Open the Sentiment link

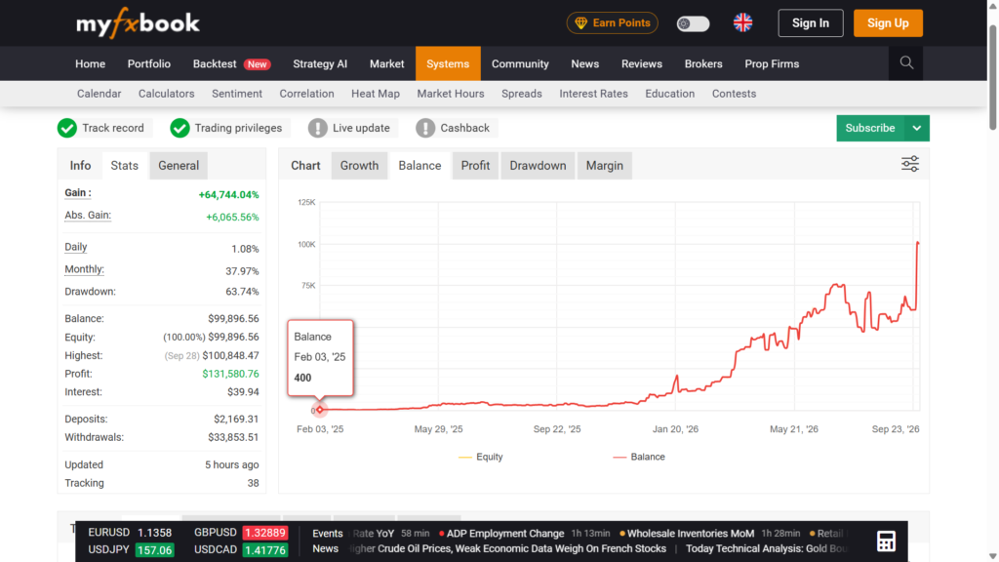(x=237, y=94)
